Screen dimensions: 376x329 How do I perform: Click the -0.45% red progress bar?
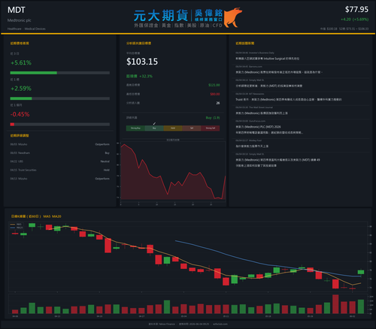(12, 124)
